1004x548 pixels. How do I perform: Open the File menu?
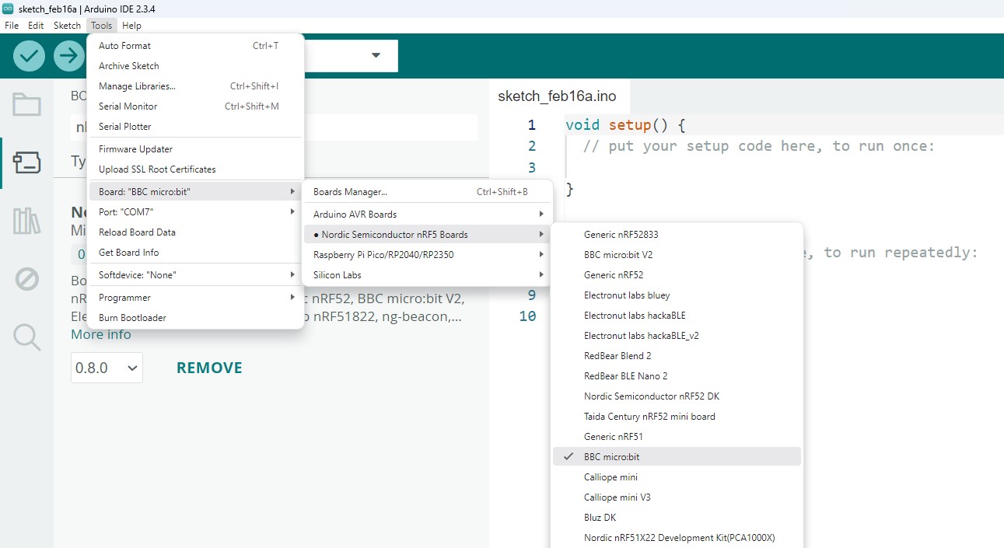point(12,26)
